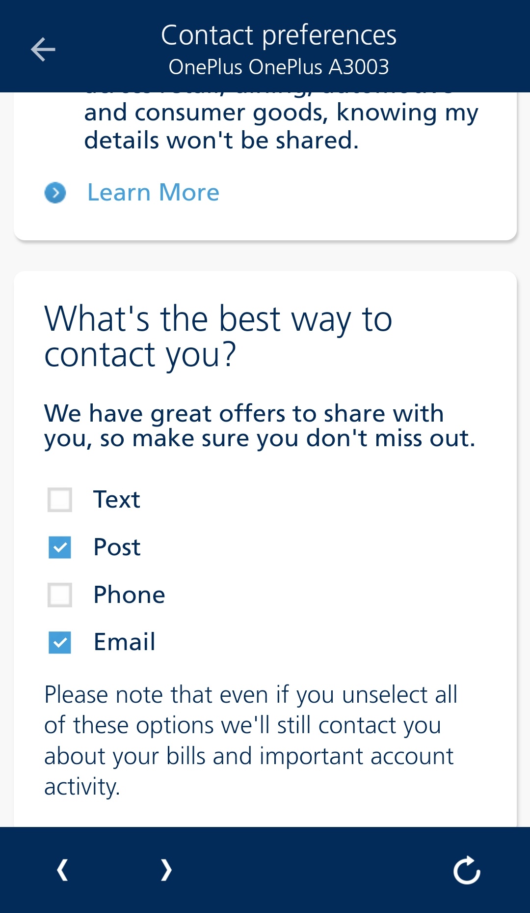The height and width of the screenshot is (913, 530).
Task: Tap the Phone option label
Action: tap(129, 595)
